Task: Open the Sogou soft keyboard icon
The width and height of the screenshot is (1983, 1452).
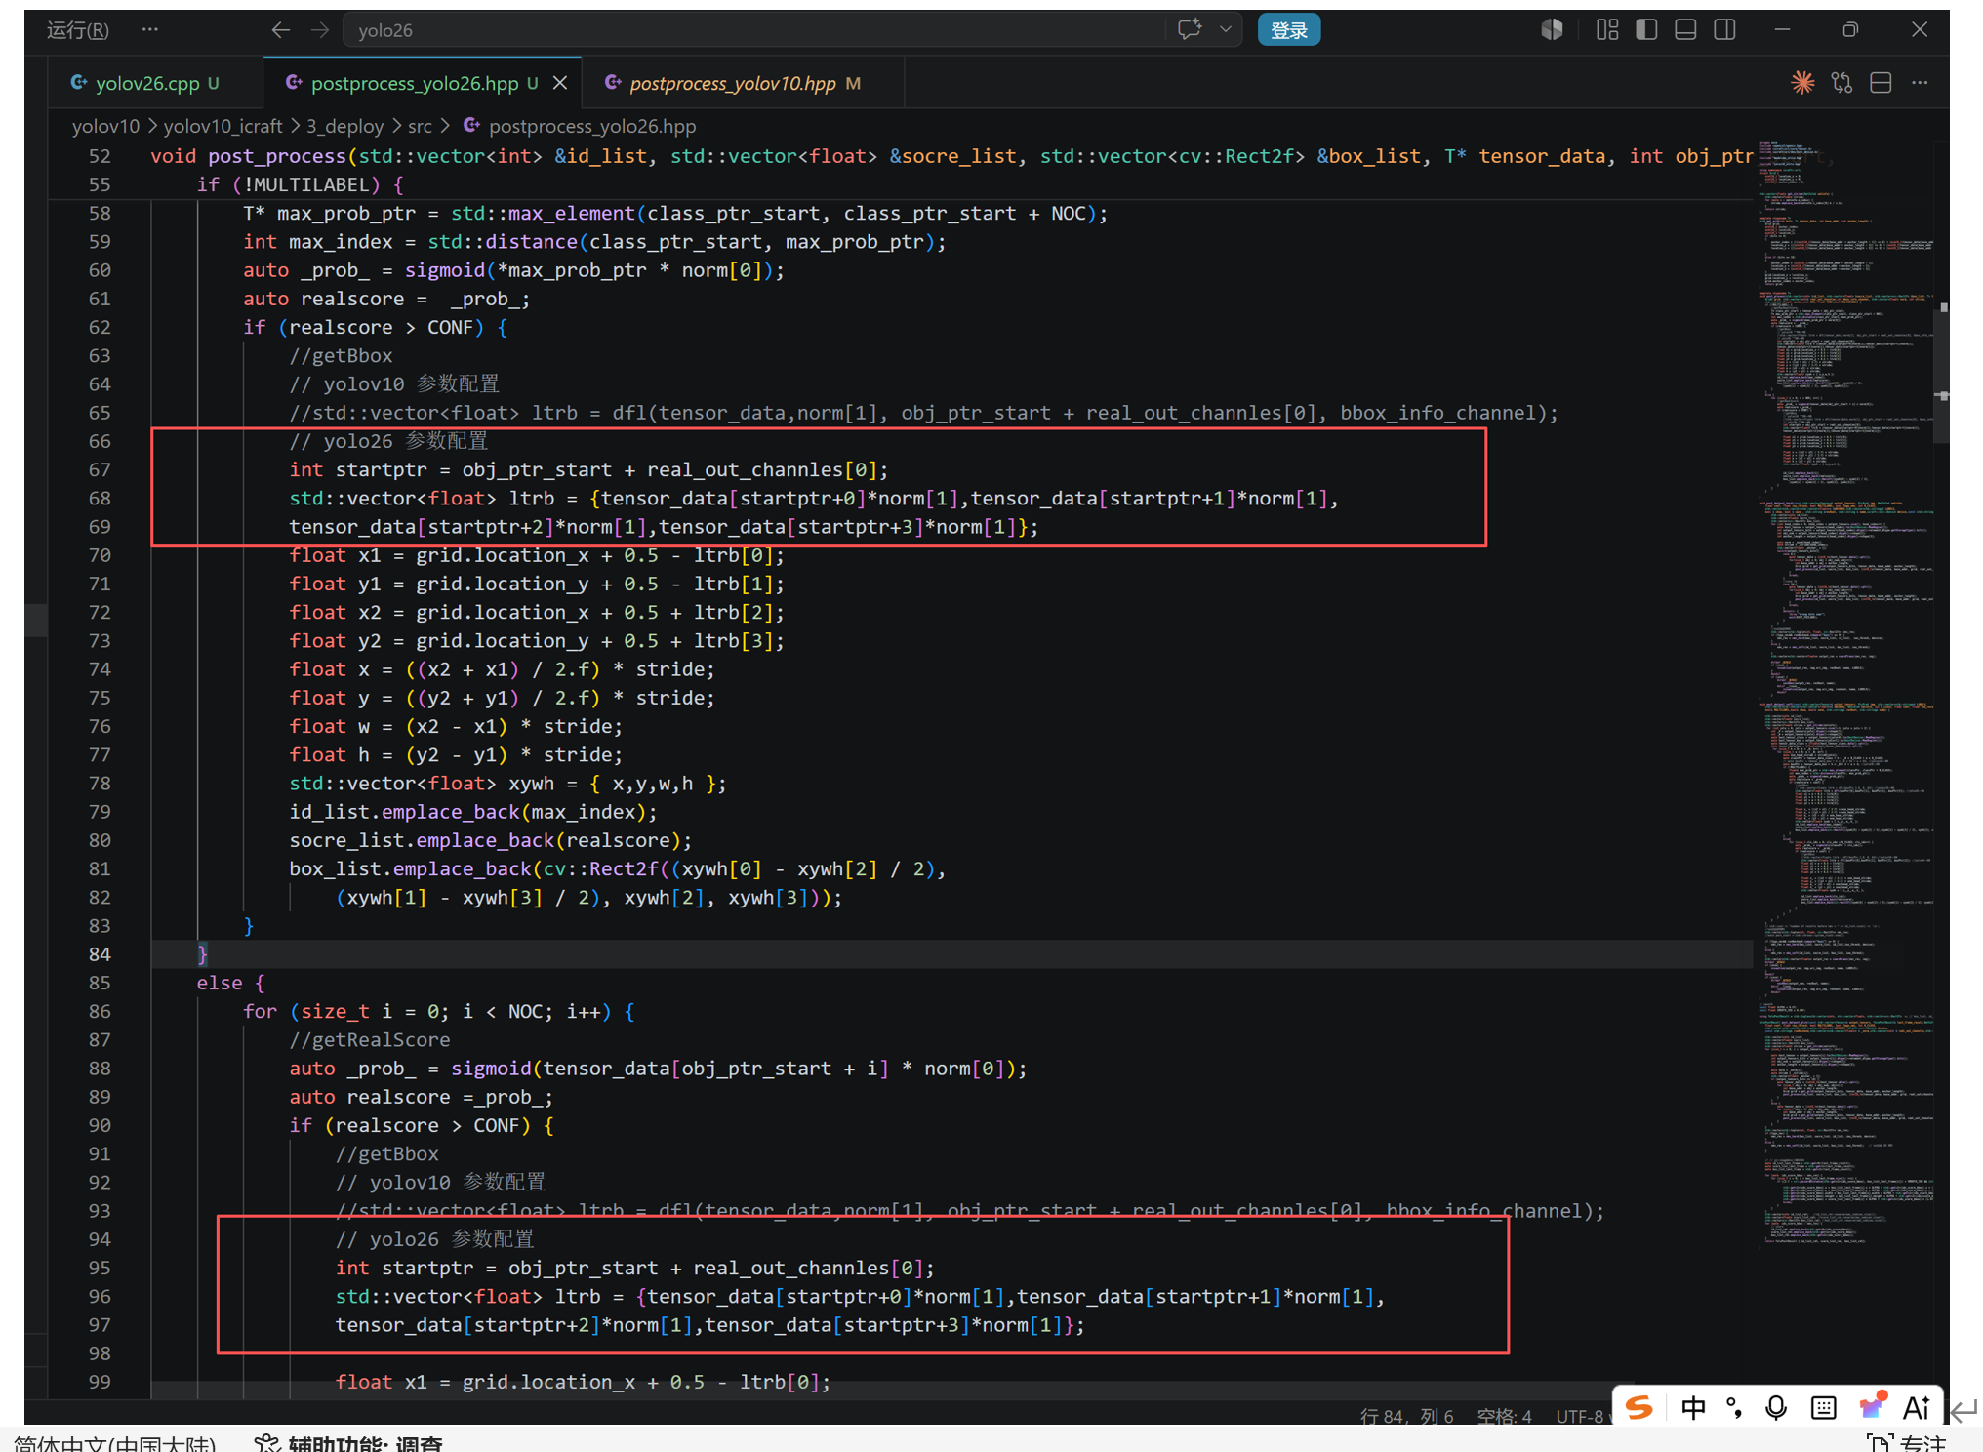Action: pos(1822,1407)
